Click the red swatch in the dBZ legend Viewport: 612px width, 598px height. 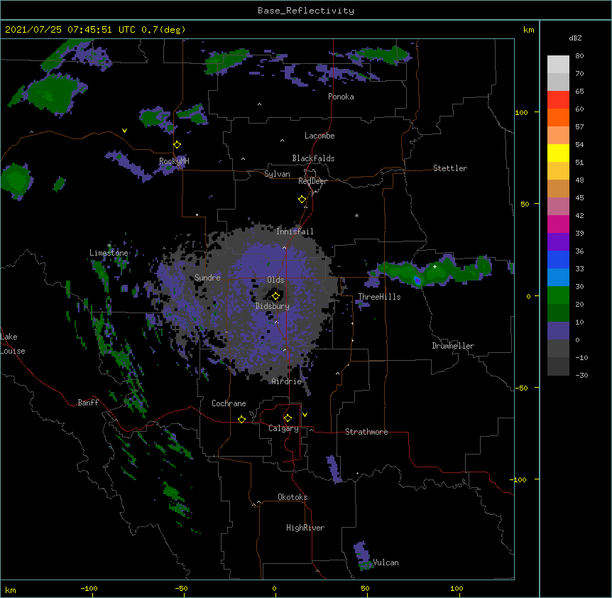[558, 99]
